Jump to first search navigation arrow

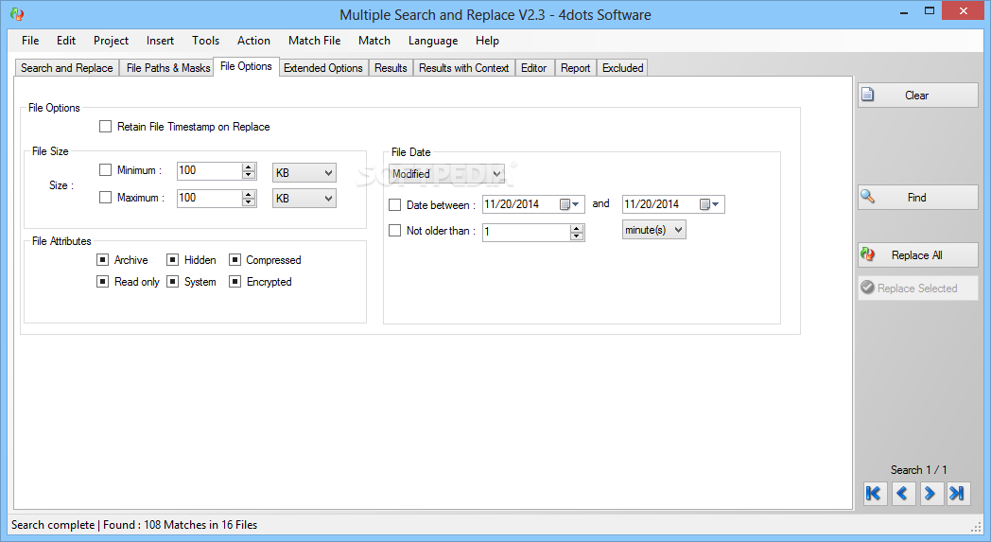click(875, 494)
